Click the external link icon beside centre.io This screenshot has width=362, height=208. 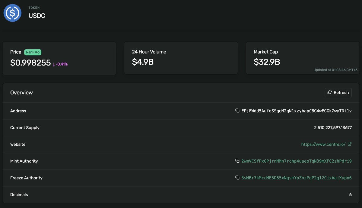[350, 144]
